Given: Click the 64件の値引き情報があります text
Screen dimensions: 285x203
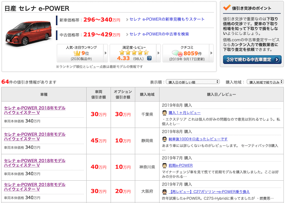Looking at the screenshot, I should point(29,82).
